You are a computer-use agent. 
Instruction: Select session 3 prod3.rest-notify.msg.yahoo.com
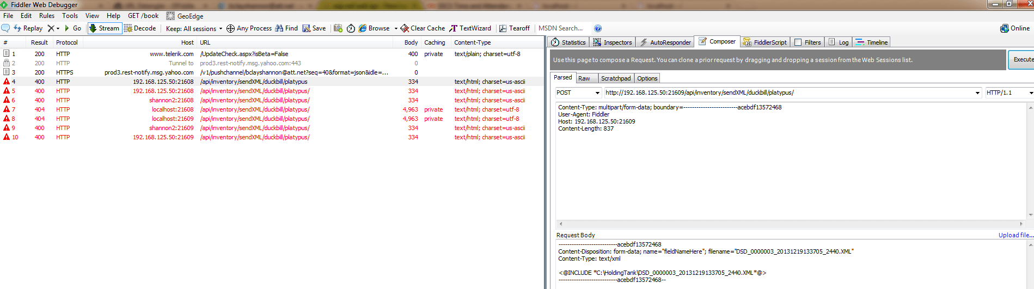click(x=272, y=72)
